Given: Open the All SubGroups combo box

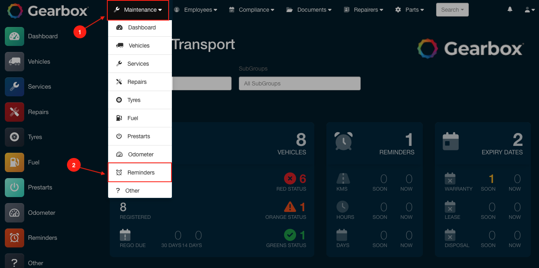Looking at the screenshot, I should tap(299, 83).
